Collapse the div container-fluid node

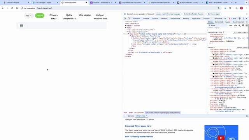point(130,36)
